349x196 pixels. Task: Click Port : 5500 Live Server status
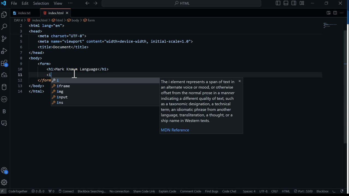[303, 191]
